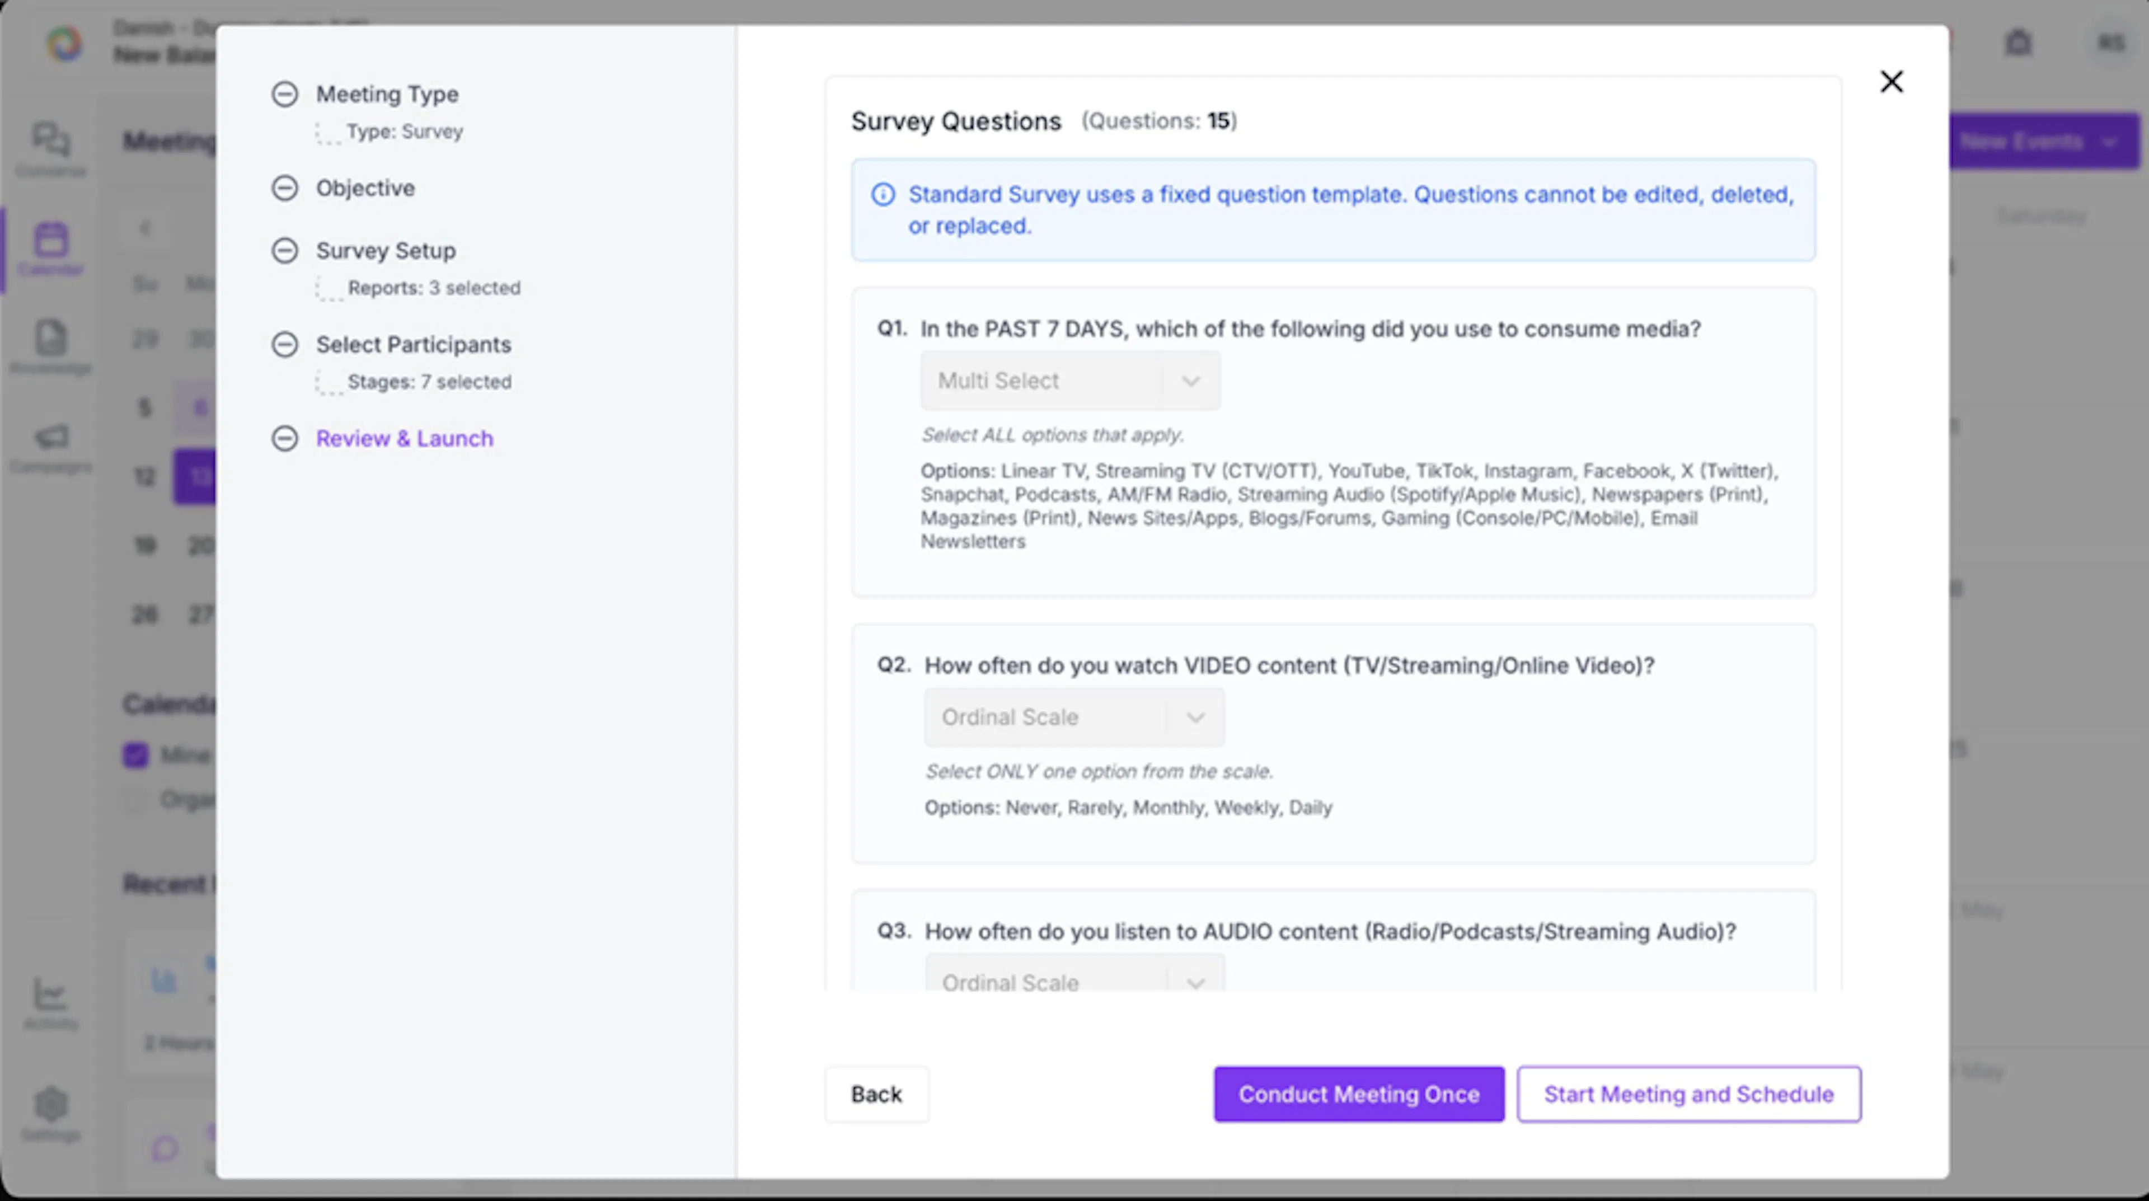
Task: Toggle the Mine calendar checkbox
Action: coord(136,755)
